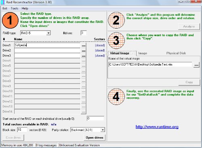Click the Drive12 ellipsis browse button
This screenshot has width=202, height=148.
(x=84, y=102)
